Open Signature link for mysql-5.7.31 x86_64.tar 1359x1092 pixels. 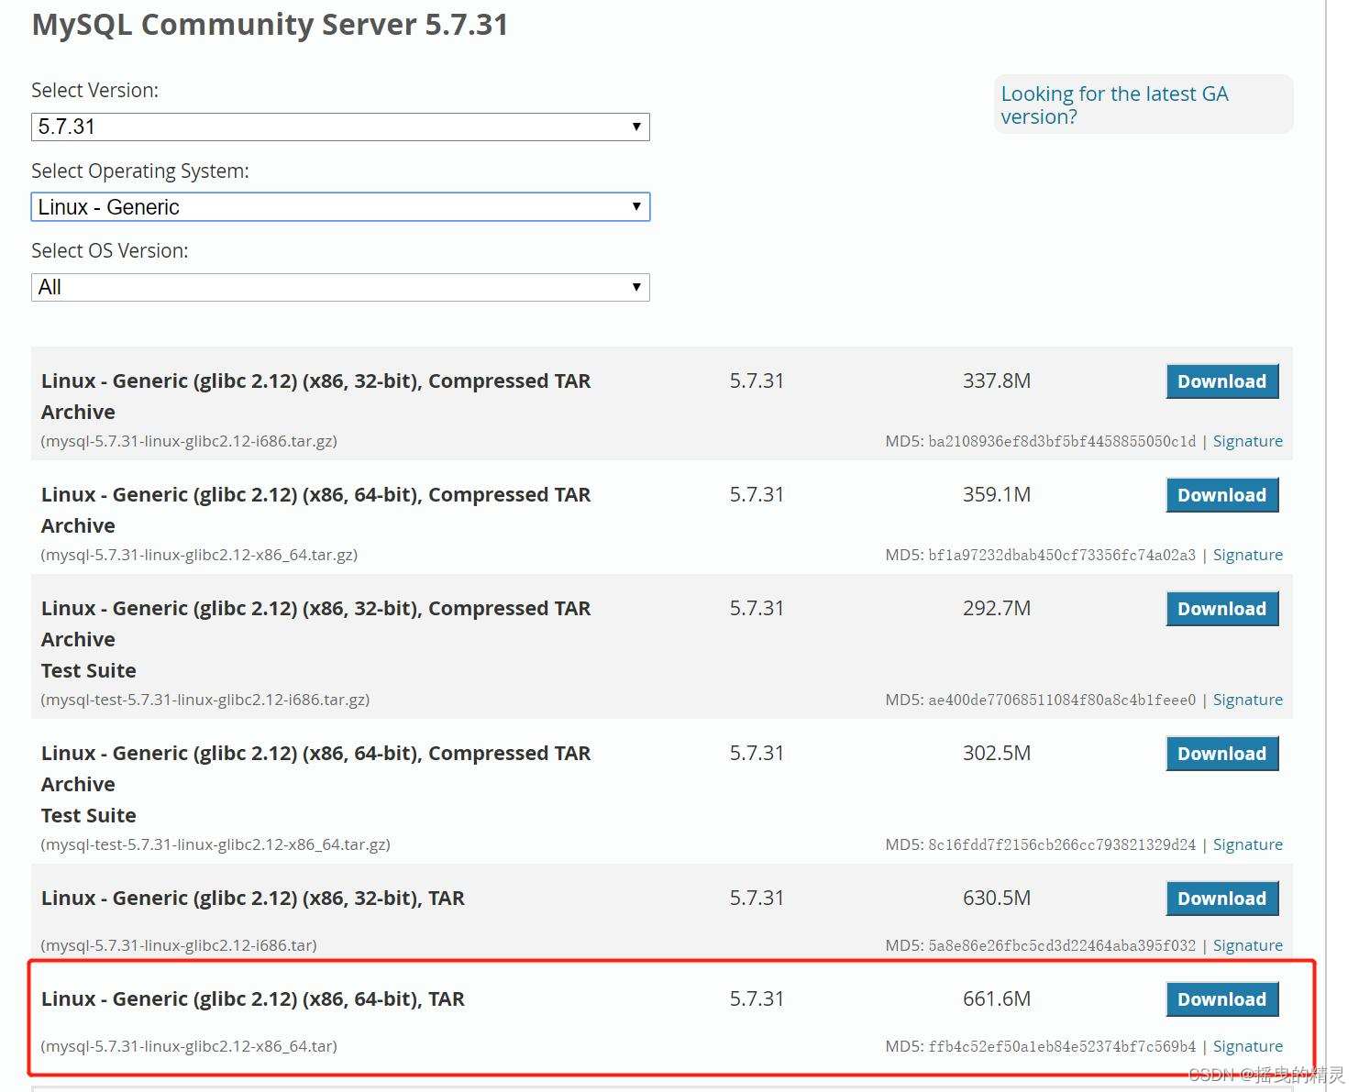click(1248, 1046)
